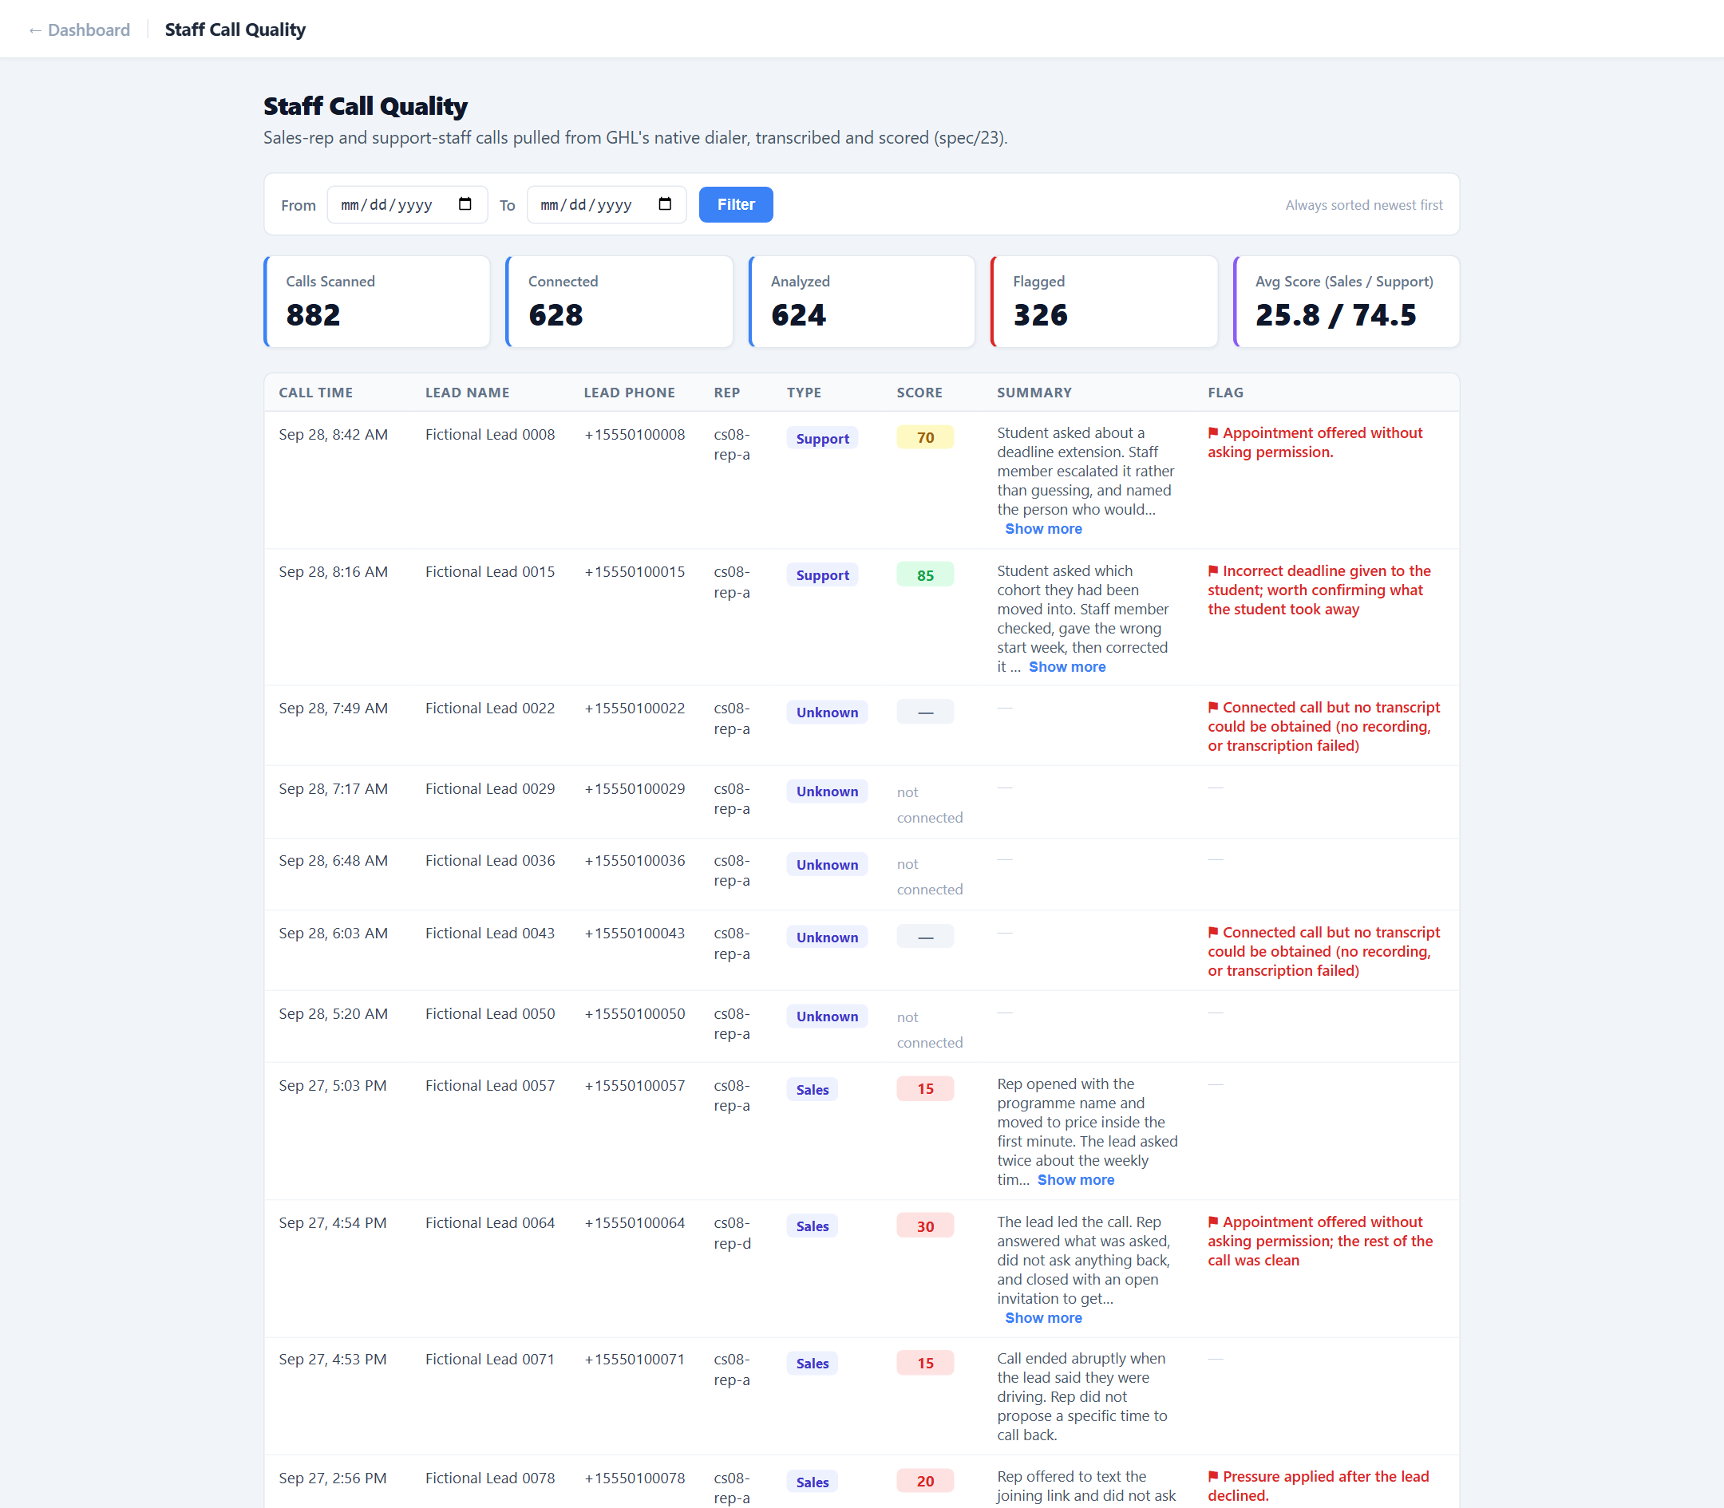The width and height of the screenshot is (1724, 1508).
Task: Click the CALL TIME column header
Action: (316, 392)
